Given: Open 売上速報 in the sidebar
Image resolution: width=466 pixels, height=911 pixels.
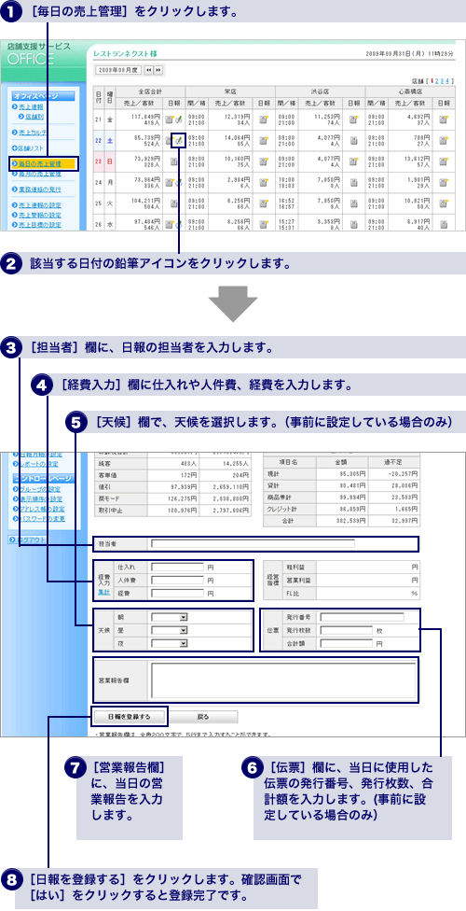Looking at the screenshot, I should tap(31, 107).
